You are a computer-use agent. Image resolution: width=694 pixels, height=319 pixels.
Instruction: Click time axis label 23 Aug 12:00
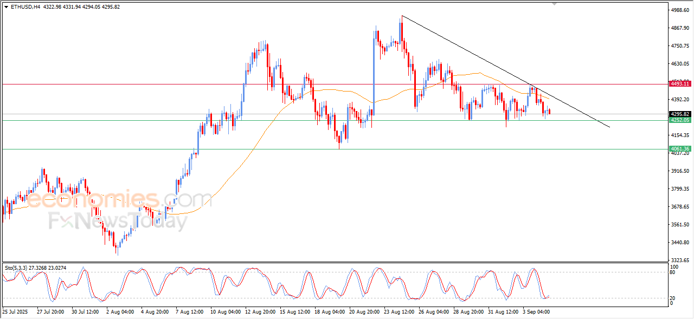click(x=399, y=312)
